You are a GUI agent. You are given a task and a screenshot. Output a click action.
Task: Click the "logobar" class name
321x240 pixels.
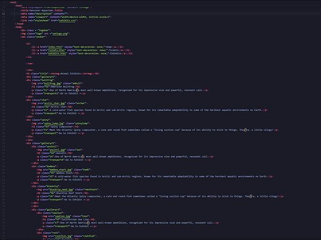point(44,30)
